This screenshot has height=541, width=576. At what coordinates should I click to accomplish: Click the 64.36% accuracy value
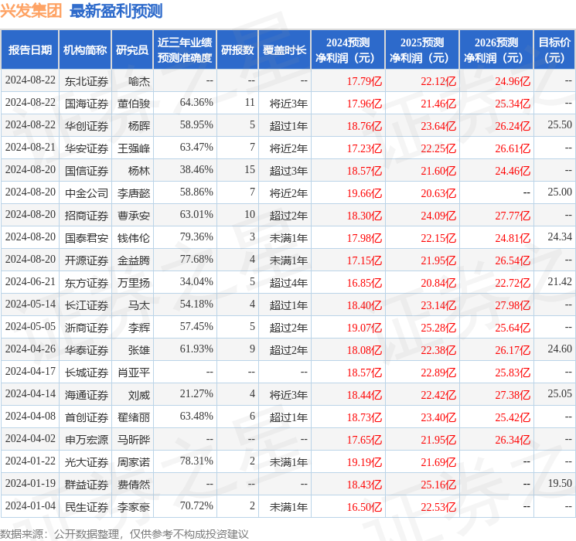point(196,103)
